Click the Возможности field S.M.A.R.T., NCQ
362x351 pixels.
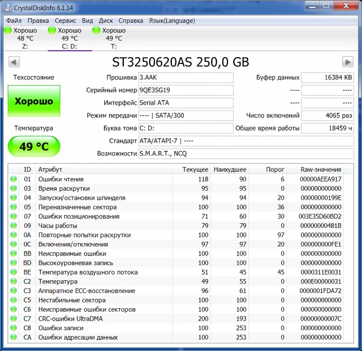click(x=246, y=154)
